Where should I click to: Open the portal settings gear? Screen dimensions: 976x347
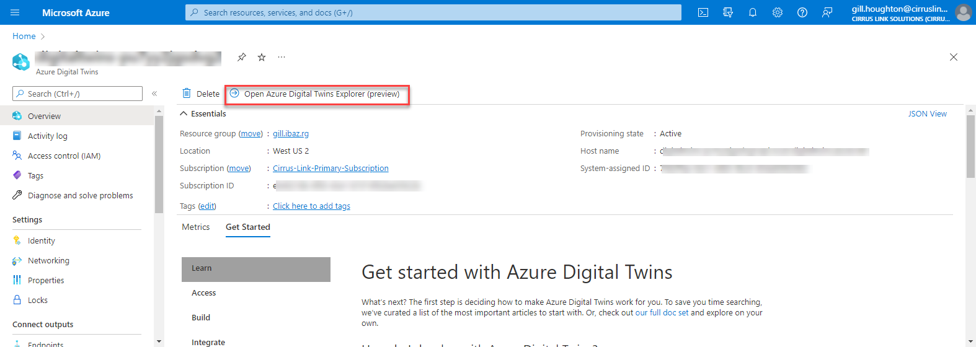(x=778, y=12)
